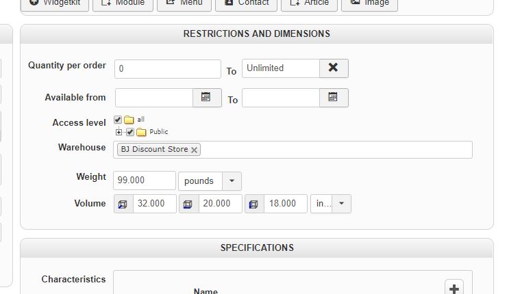Open the weight unit dropdown showing pounds

click(232, 181)
